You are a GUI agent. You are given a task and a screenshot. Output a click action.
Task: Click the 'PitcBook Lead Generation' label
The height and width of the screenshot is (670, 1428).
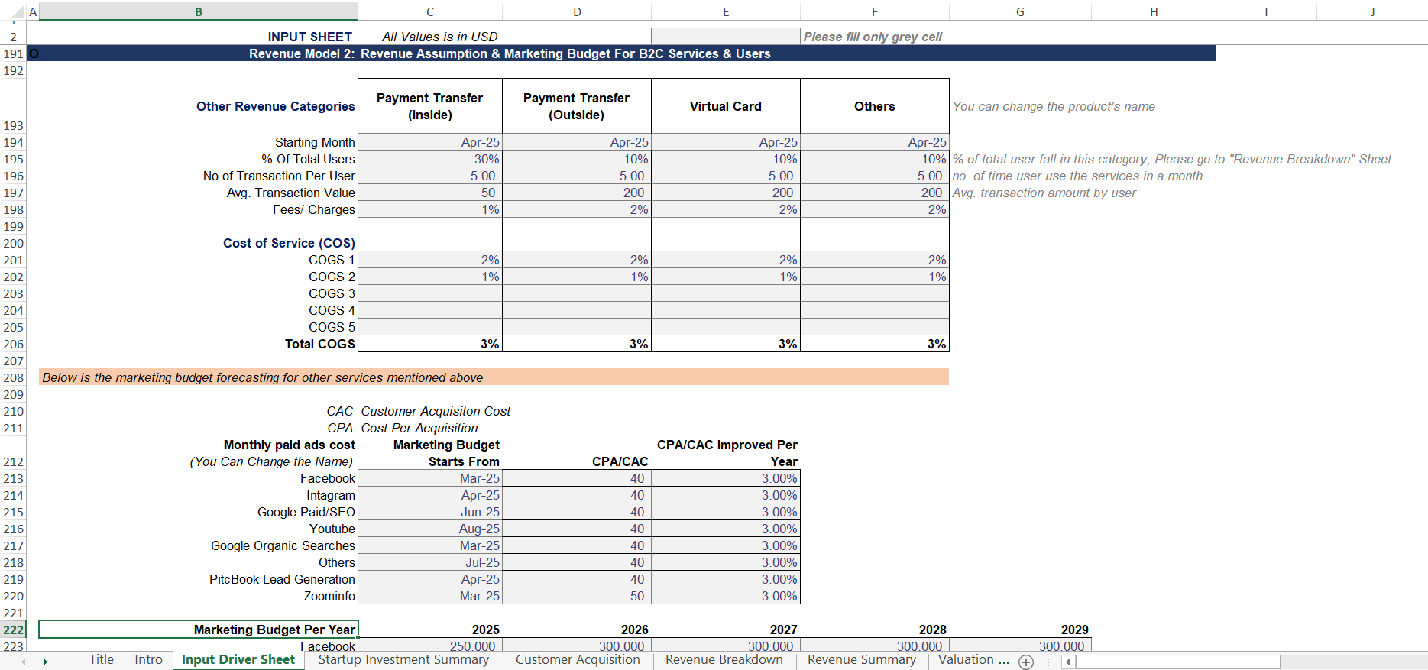pos(282,579)
